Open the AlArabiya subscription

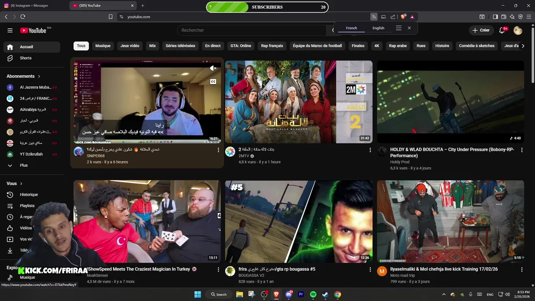(x=32, y=110)
